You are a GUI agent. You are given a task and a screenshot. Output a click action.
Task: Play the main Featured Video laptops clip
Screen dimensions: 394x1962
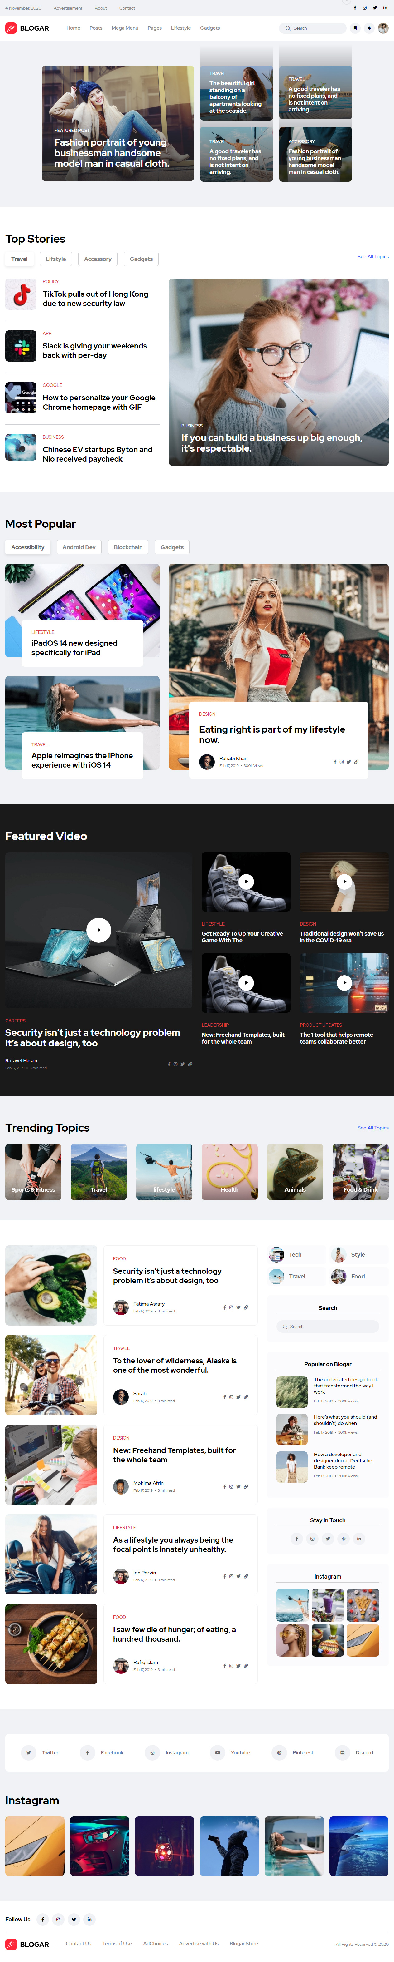99,930
